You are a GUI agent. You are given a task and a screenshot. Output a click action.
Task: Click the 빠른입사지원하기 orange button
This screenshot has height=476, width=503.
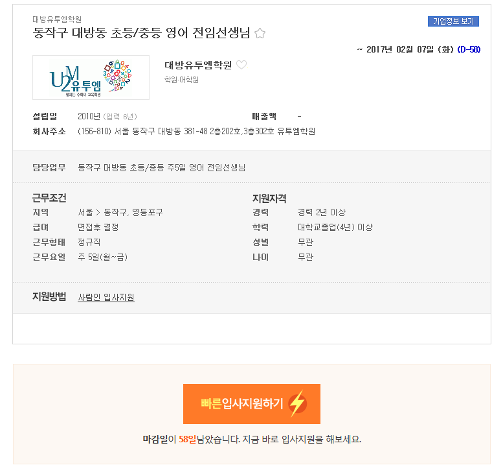click(x=252, y=403)
